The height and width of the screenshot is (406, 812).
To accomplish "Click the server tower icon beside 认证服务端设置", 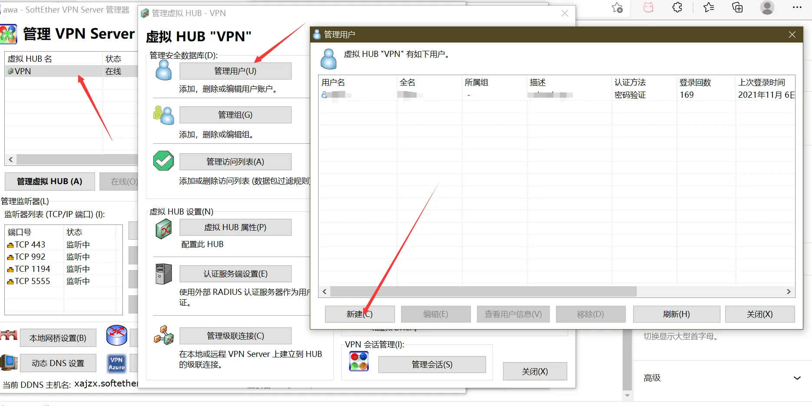I will click(164, 274).
